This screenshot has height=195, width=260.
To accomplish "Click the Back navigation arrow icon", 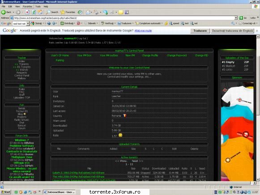I will pos(4,12).
